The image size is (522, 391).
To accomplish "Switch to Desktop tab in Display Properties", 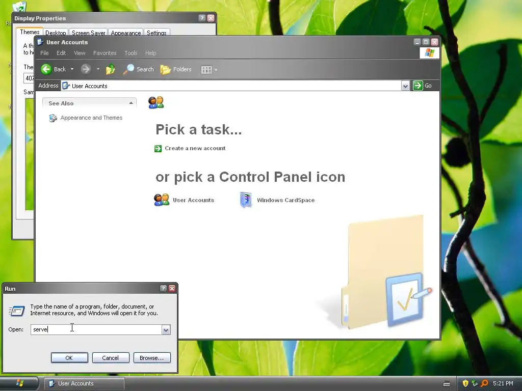I will click(x=56, y=33).
